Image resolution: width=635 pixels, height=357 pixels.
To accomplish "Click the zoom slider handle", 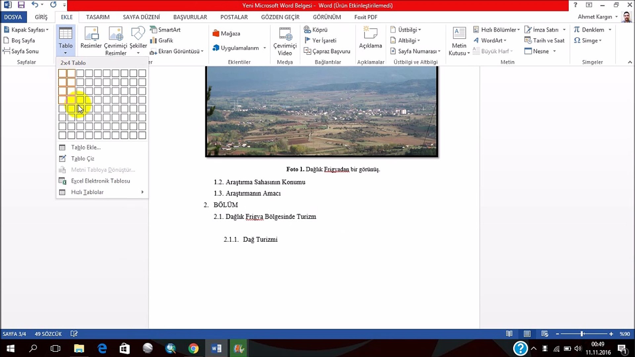I will (582, 334).
